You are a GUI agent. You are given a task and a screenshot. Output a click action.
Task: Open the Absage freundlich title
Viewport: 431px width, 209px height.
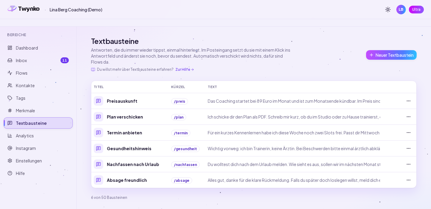tap(127, 180)
